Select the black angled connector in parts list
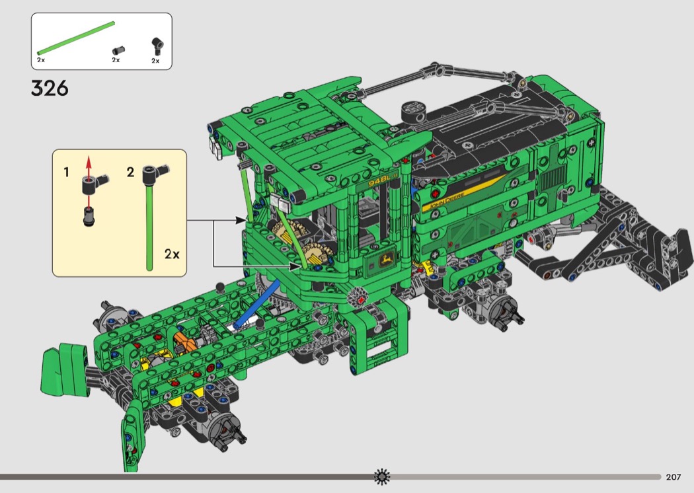Screen dimensions: 694x493 (x=157, y=46)
